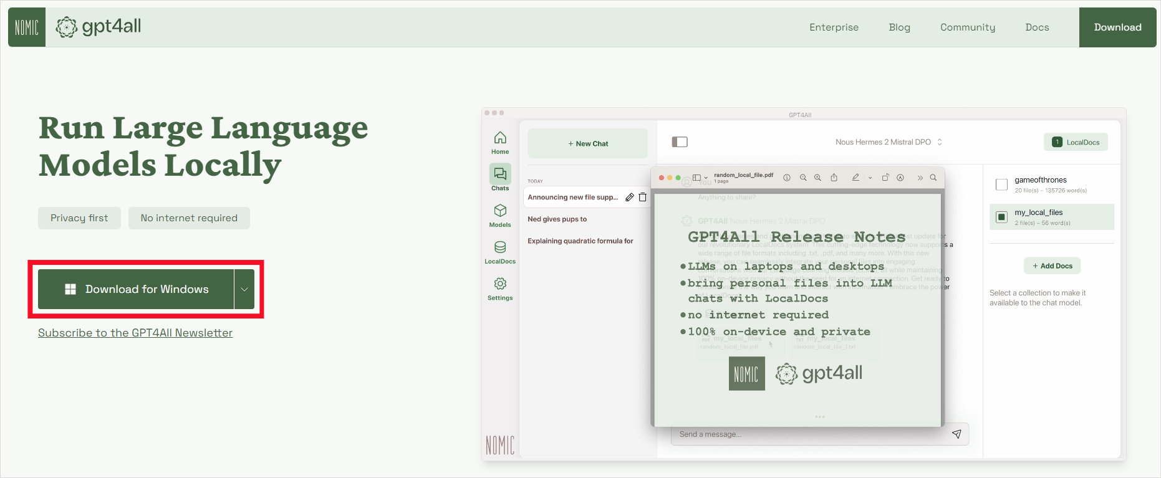Subscribe to the GPT4All Newsletter link
The image size is (1161, 478).
[x=135, y=333]
